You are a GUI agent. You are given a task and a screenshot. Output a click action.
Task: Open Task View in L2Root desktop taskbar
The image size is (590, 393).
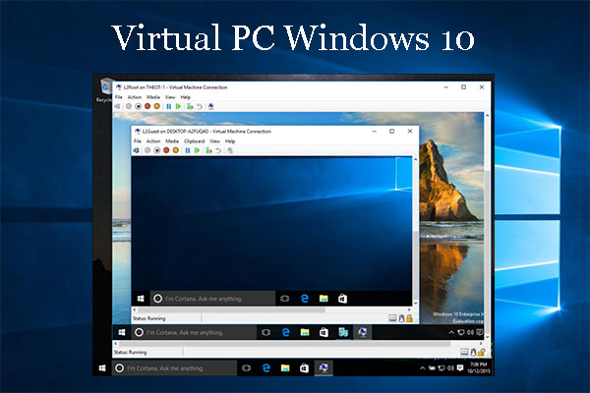click(x=266, y=332)
